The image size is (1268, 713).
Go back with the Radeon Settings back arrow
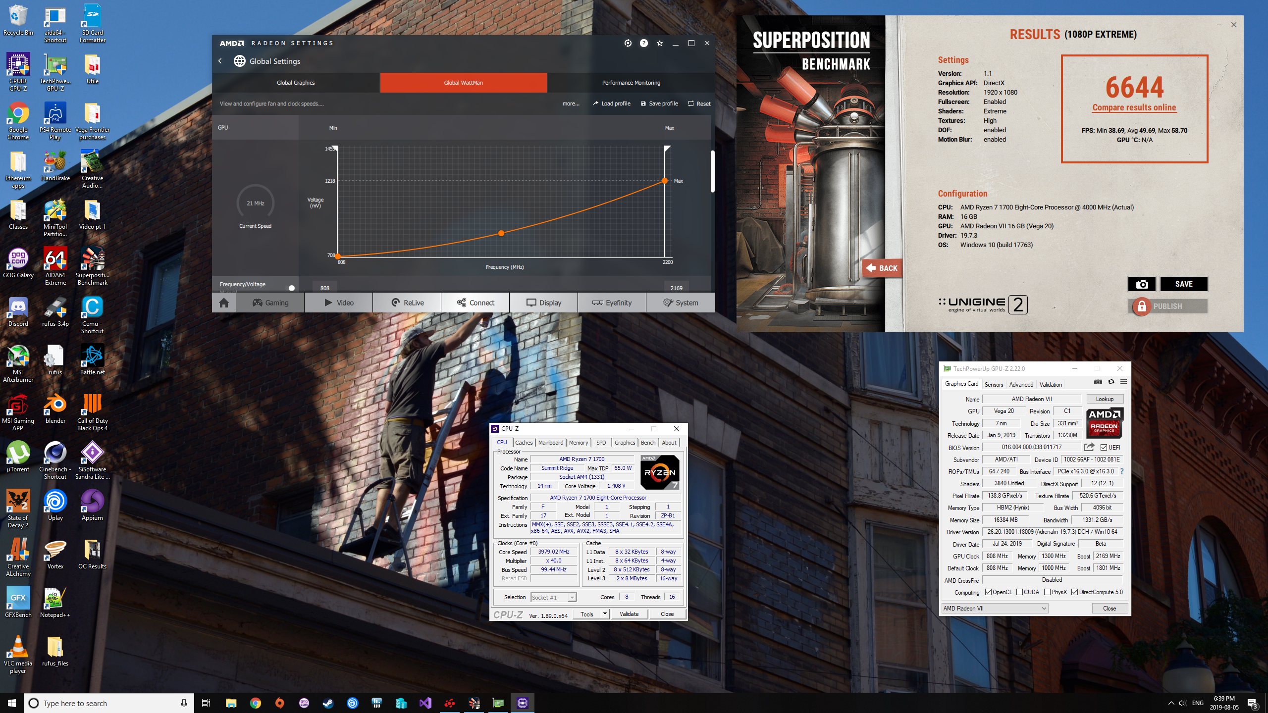[x=220, y=61]
